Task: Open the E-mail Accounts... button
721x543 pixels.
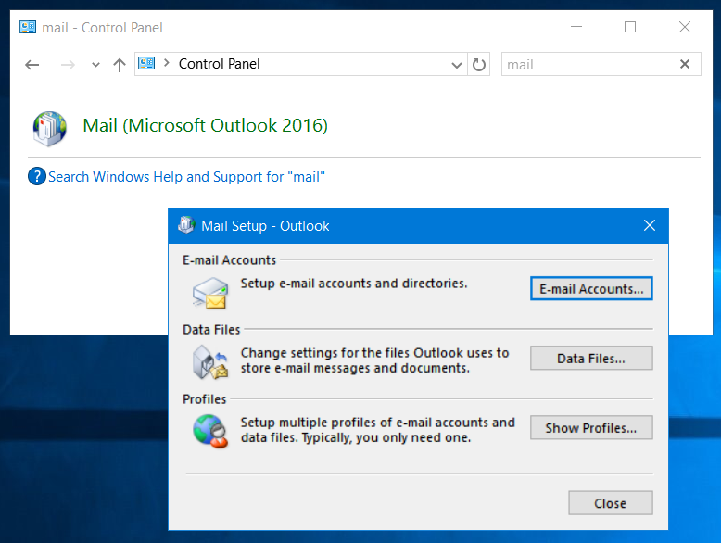Action: click(x=591, y=289)
